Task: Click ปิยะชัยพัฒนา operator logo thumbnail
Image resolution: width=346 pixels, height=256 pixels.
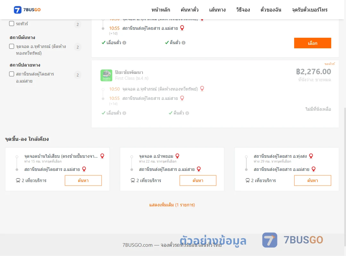Action: point(106,76)
